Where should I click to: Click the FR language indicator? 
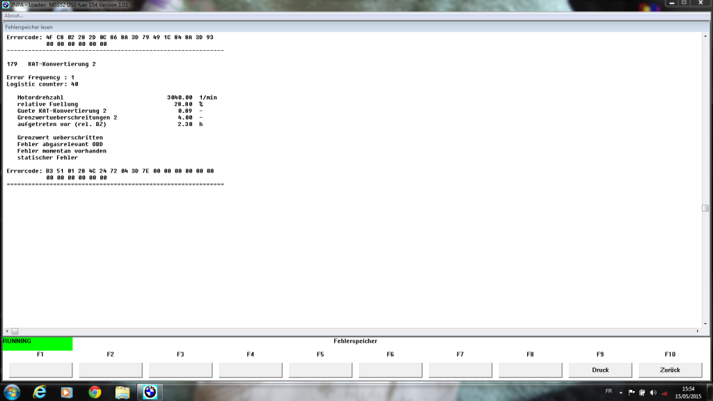(609, 391)
